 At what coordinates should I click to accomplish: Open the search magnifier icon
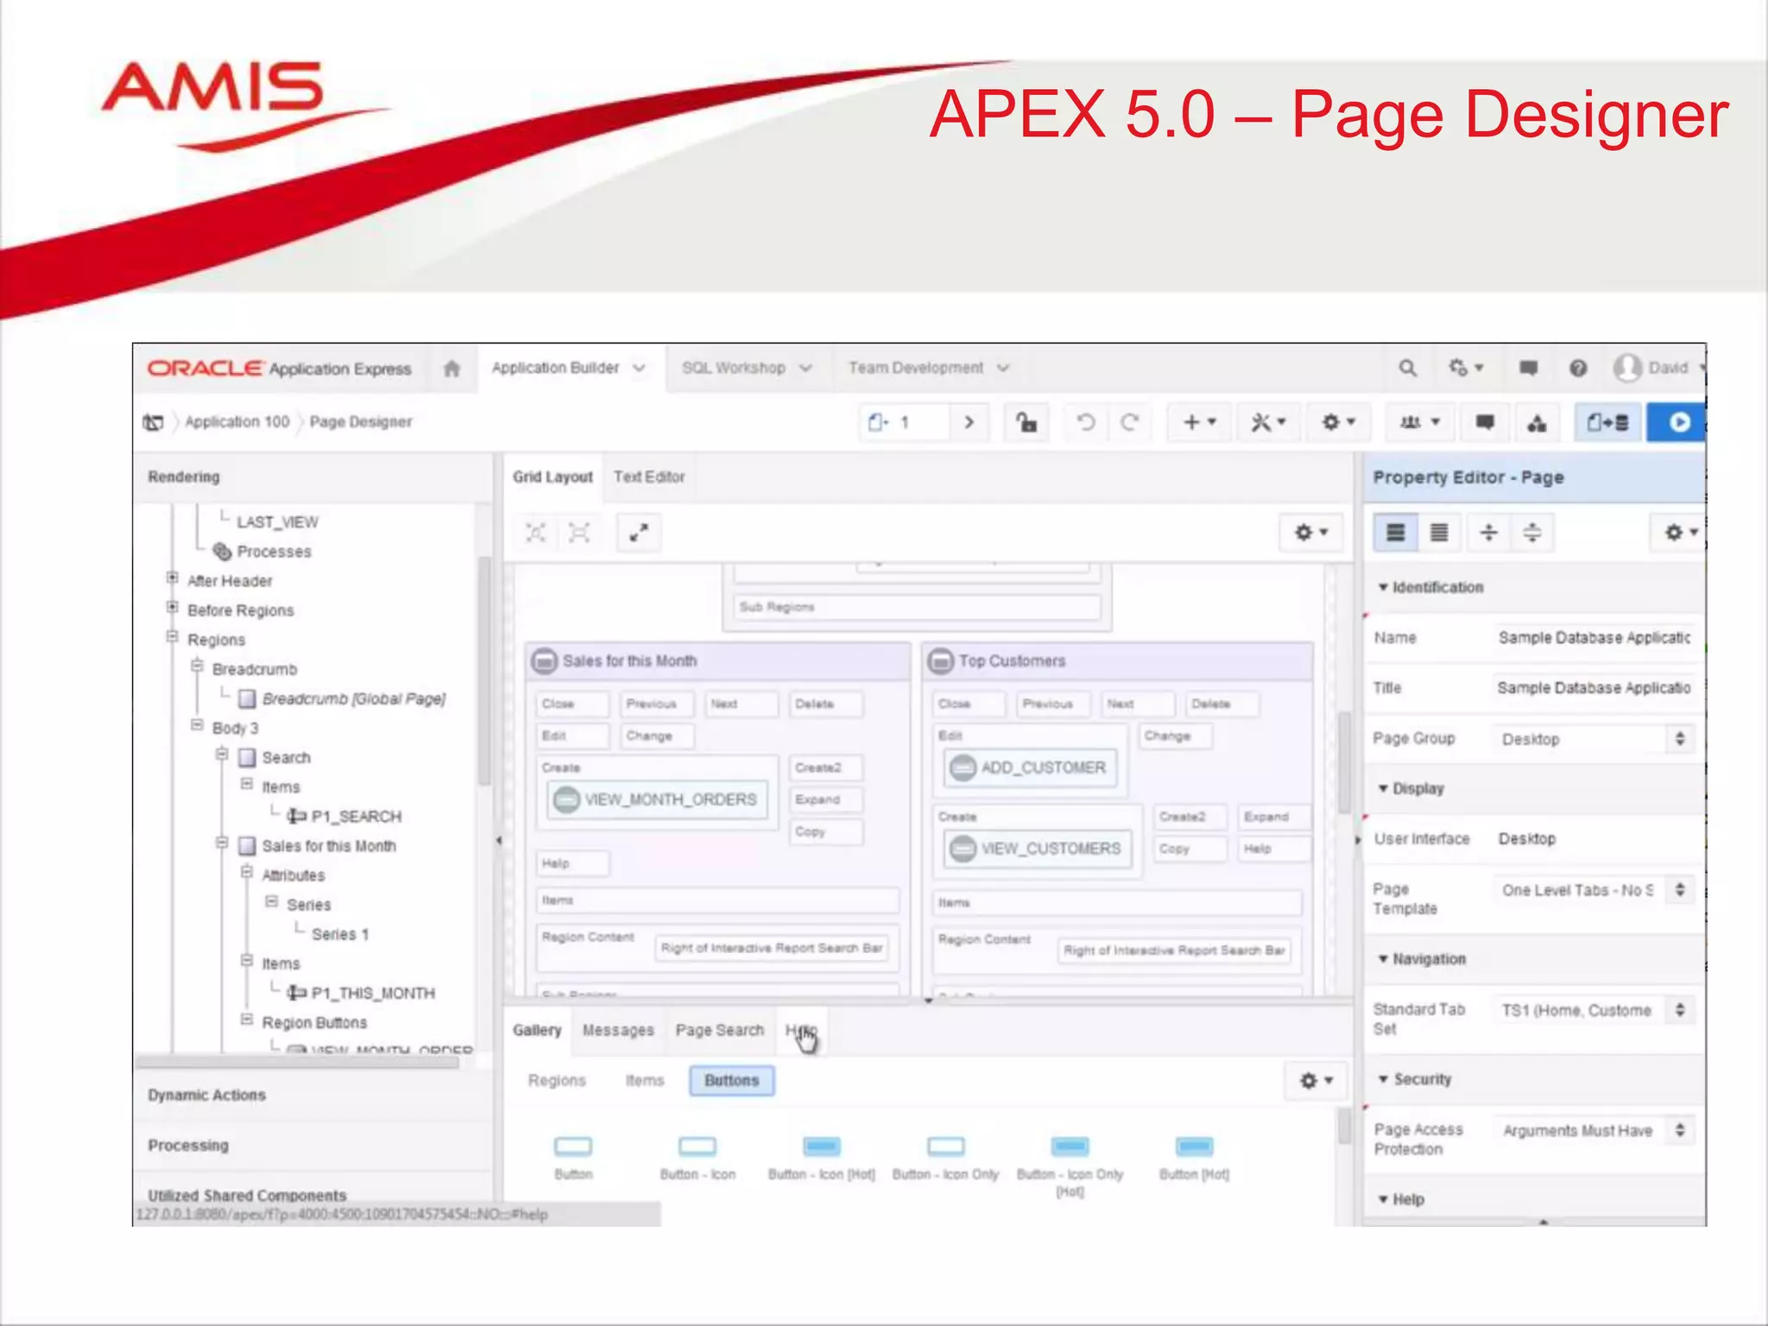[x=1407, y=369]
